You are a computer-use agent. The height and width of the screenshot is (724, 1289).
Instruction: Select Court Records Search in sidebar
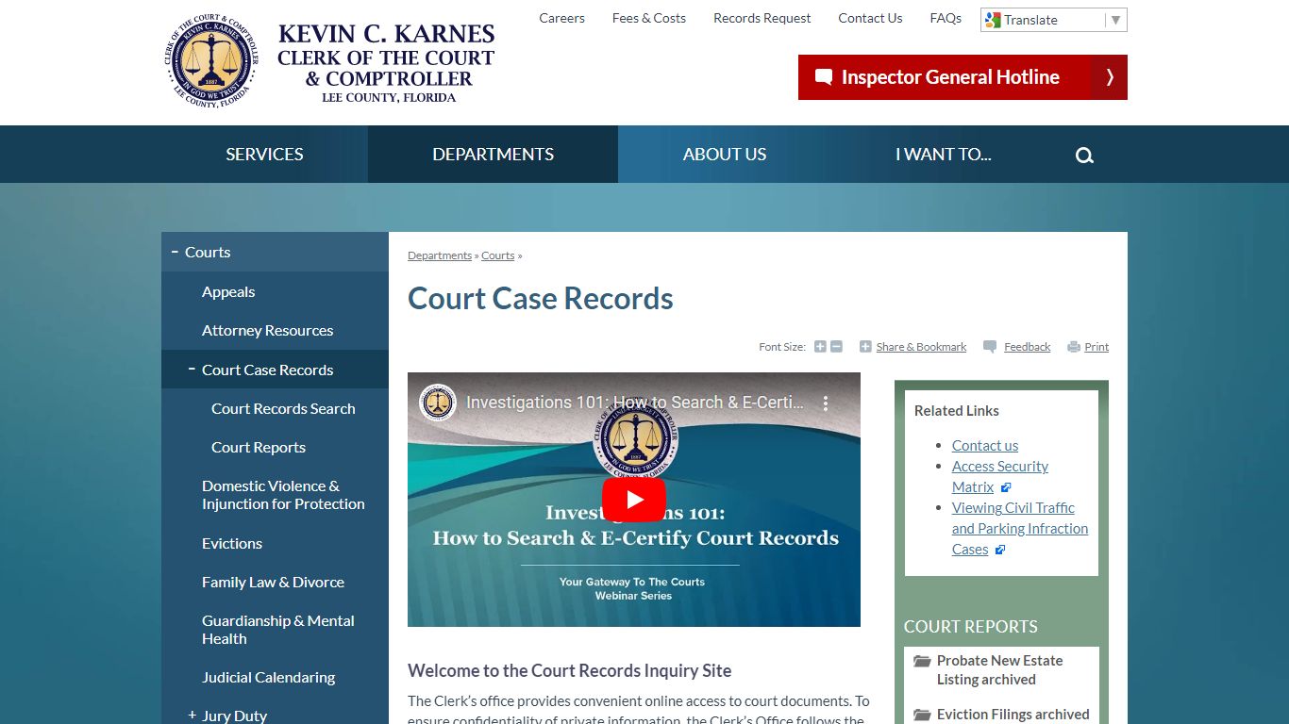point(283,408)
